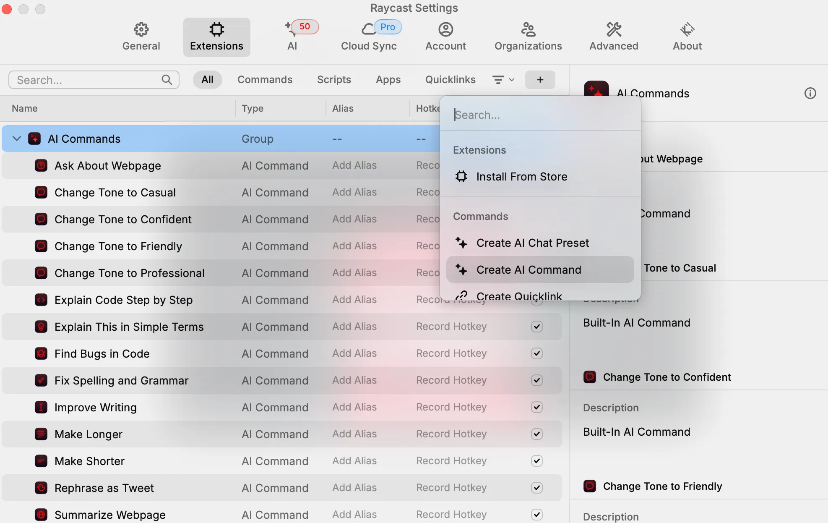Filter list by Scripts

334,80
